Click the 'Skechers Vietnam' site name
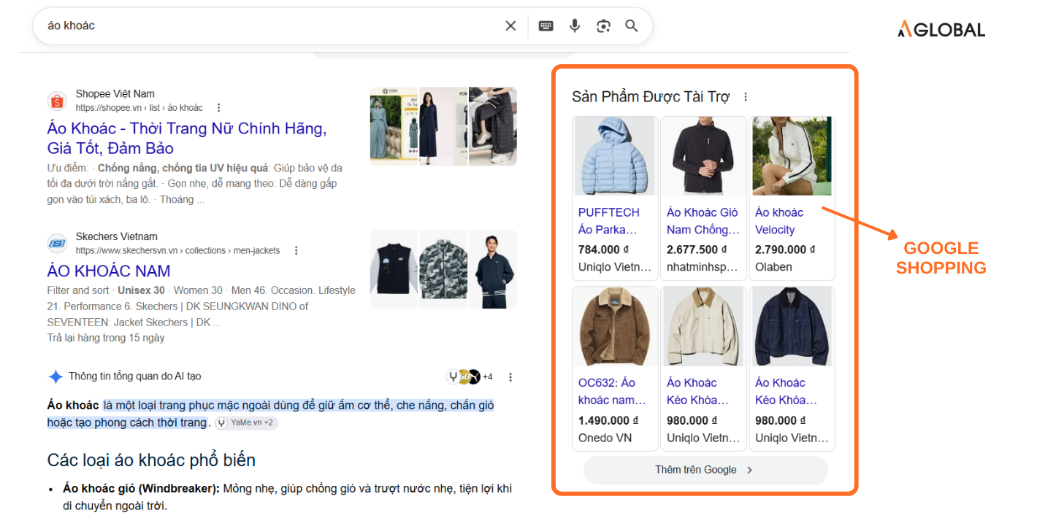This screenshot has width=1037, height=518. pos(117,237)
